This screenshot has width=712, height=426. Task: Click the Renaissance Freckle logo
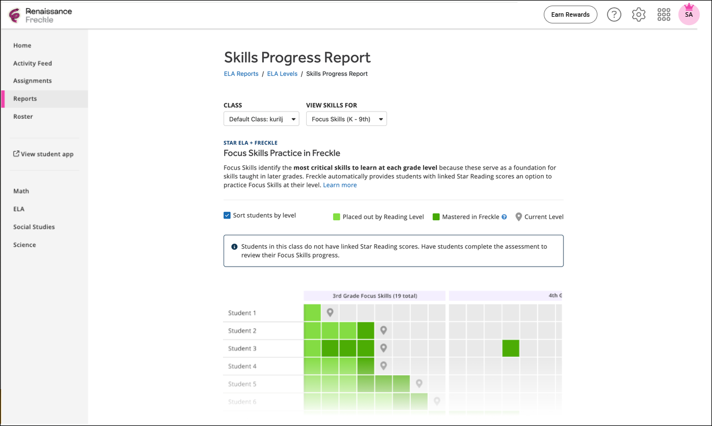(40, 15)
